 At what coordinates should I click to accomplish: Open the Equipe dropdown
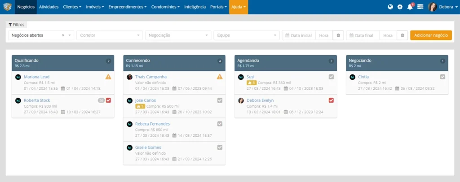[x=247, y=35]
